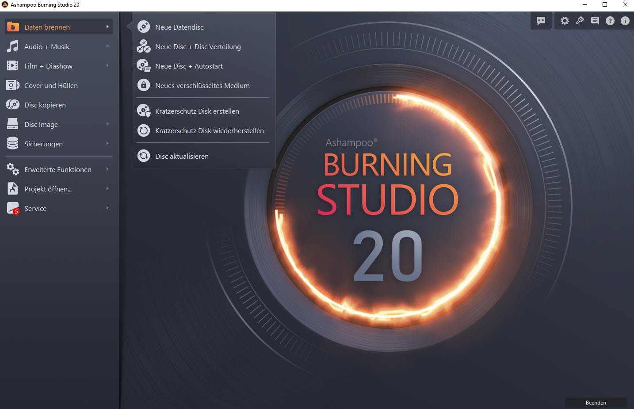Open the news message icon

[x=595, y=21]
